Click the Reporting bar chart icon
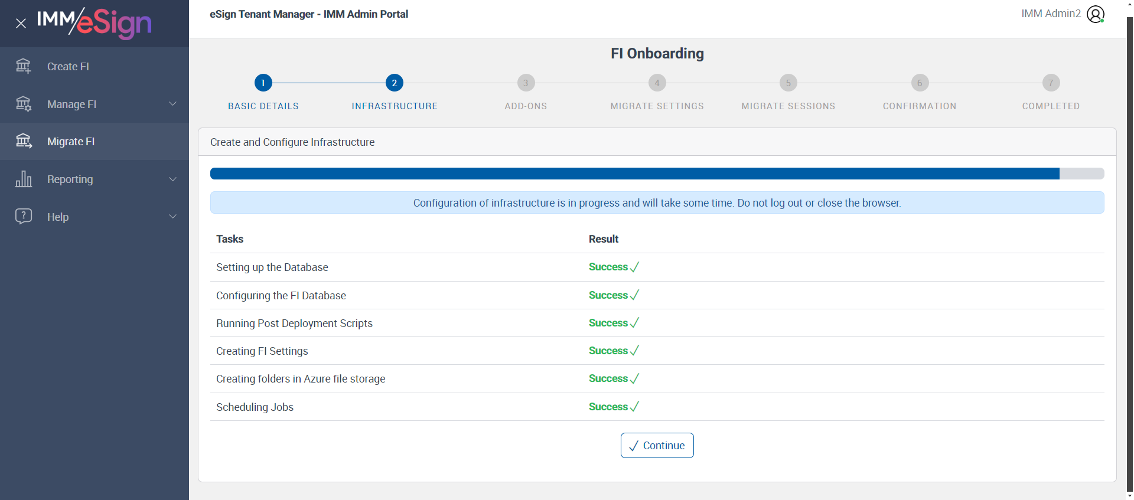 point(24,179)
